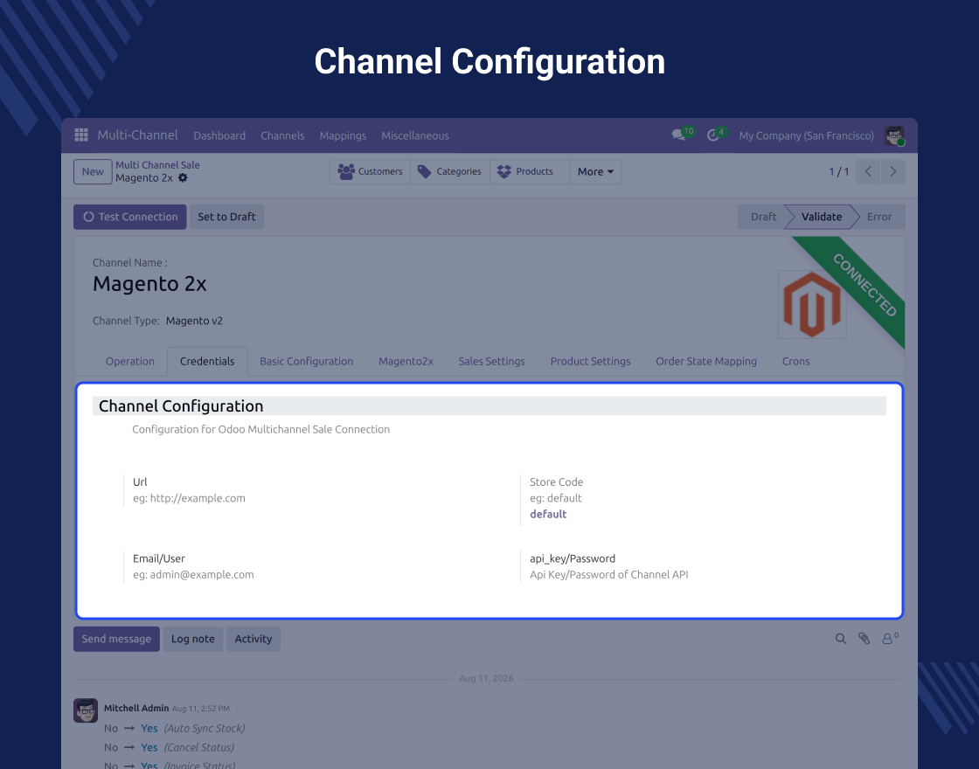Image resolution: width=979 pixels, height=769 pixels.
Task: Switch to the Product Settings tab
Action: tap(590, 362)
